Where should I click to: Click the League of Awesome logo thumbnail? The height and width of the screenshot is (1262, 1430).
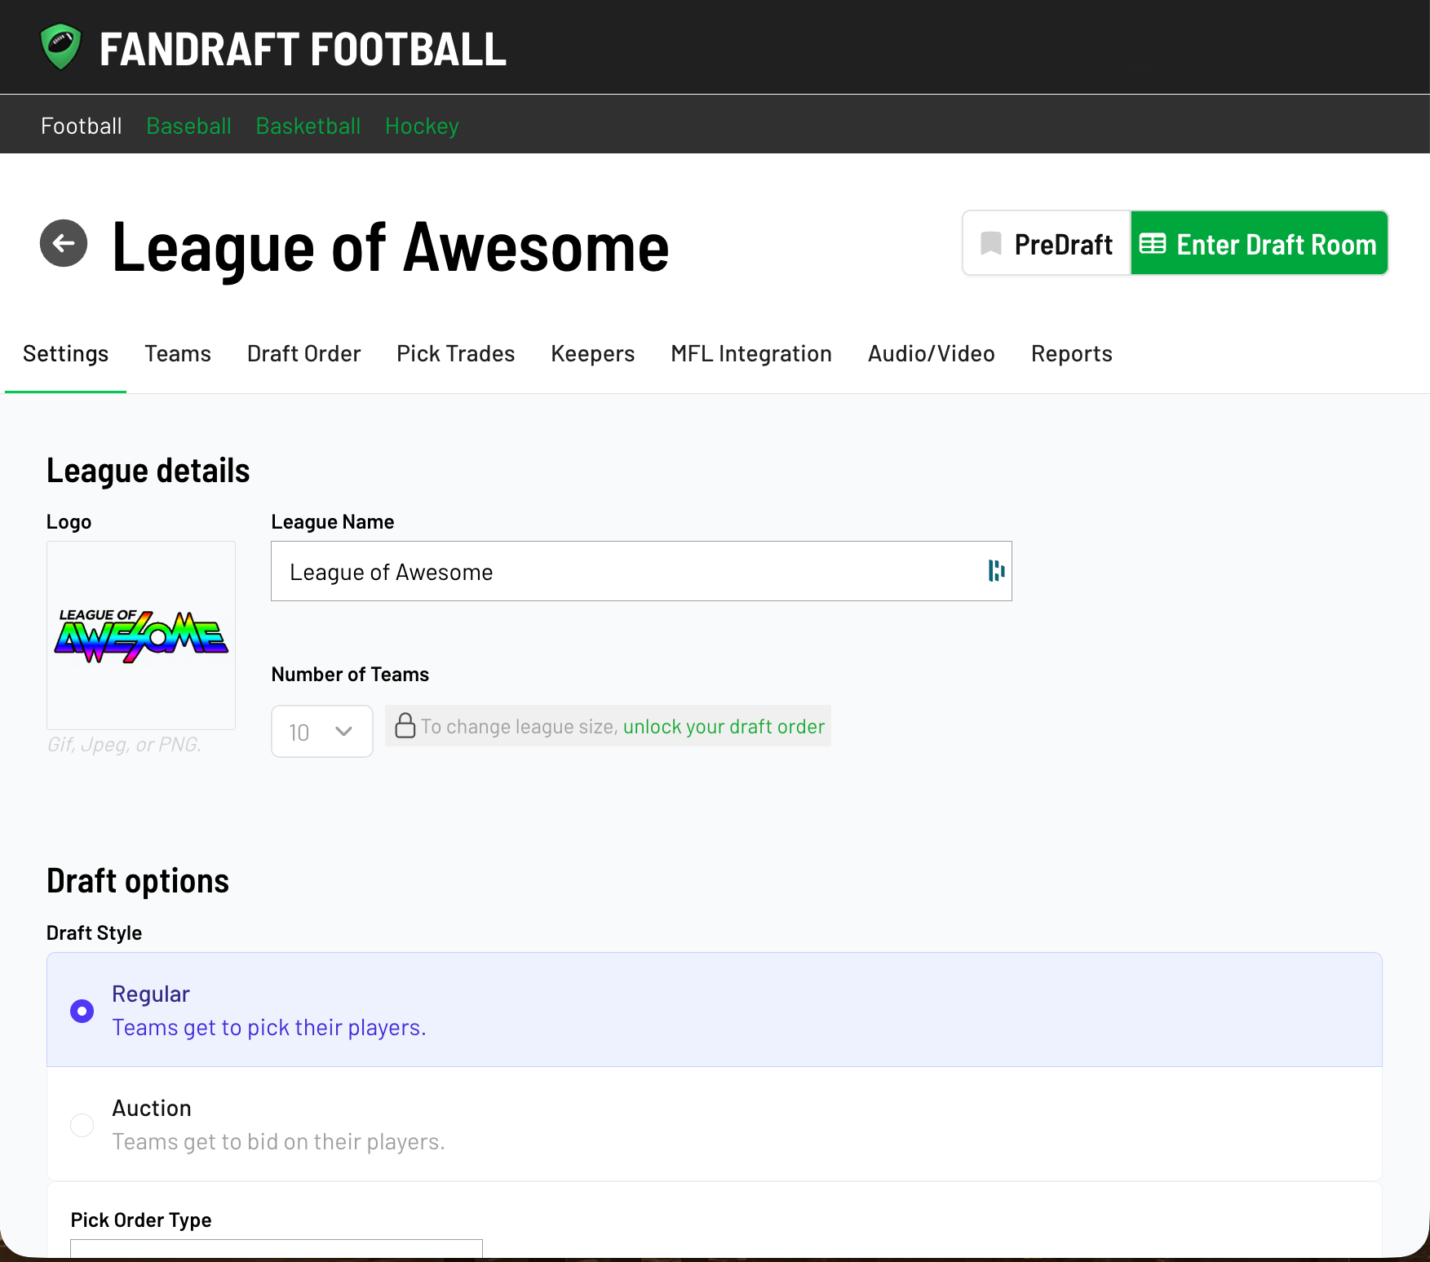(141, 635)
